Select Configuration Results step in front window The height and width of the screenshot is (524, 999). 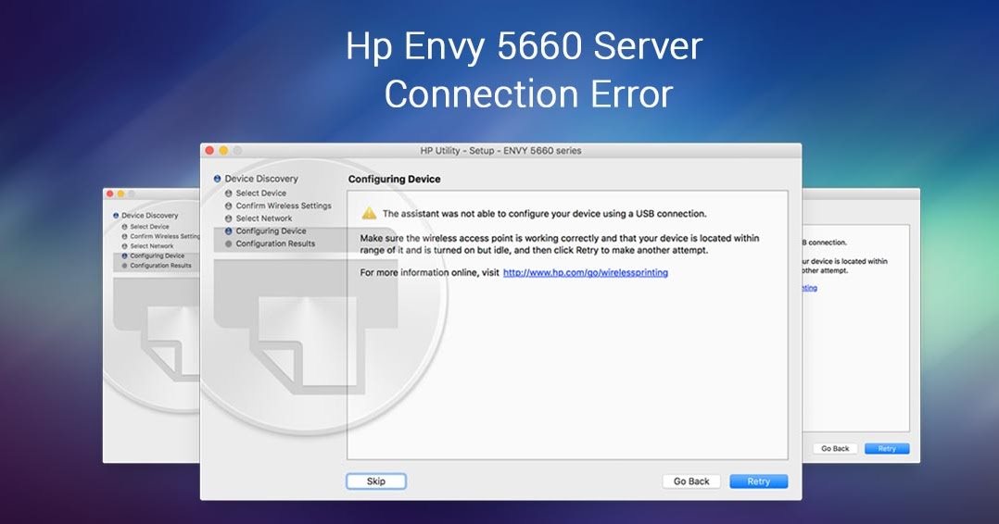pyautogui.click(x=270, y=243)
